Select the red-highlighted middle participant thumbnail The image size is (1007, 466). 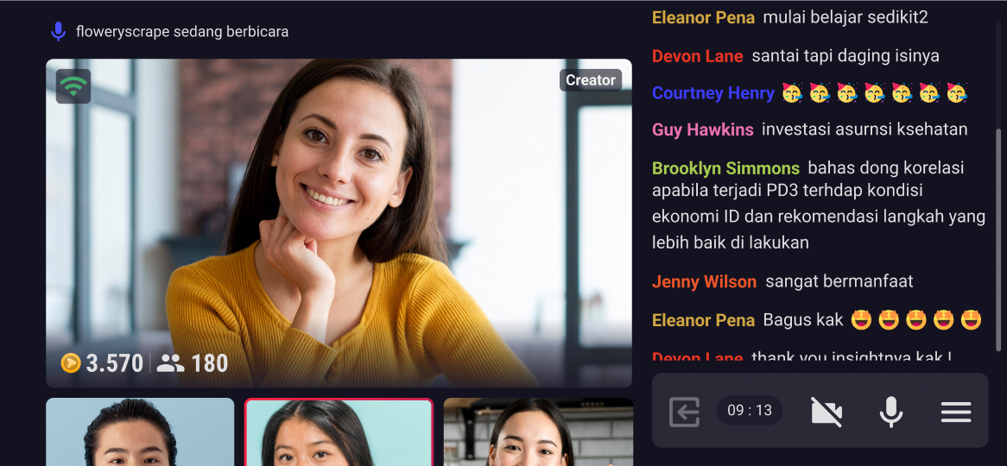point(339,432)
